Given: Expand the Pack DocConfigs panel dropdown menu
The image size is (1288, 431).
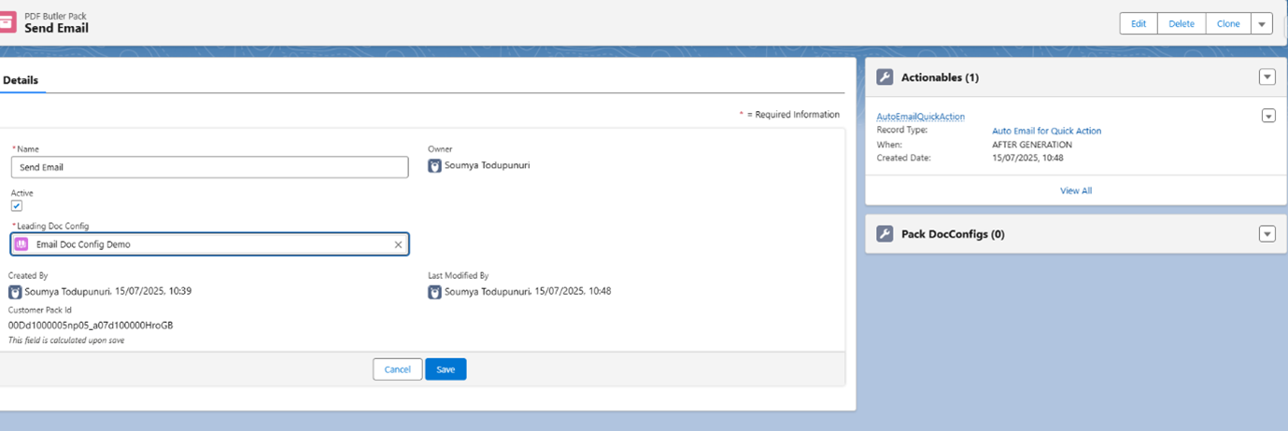Looking at the screenshot, I should pos(1267,234).
